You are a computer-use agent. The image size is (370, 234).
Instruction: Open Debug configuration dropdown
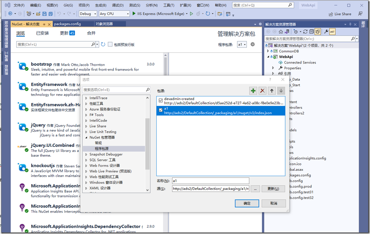click(88, 14)
